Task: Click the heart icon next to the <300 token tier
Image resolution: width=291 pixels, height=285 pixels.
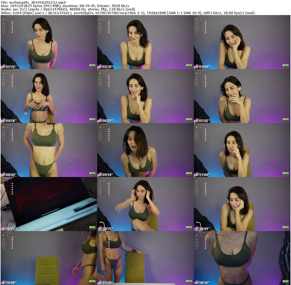Action: coord(12,32)
